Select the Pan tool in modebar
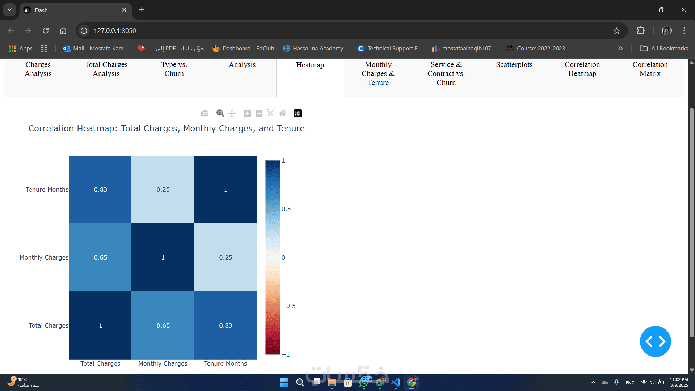 232,113
